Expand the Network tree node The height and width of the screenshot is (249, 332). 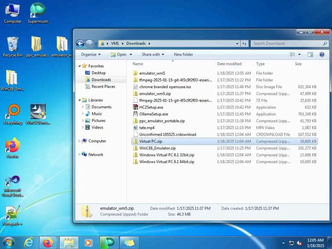tap(80, 155)
